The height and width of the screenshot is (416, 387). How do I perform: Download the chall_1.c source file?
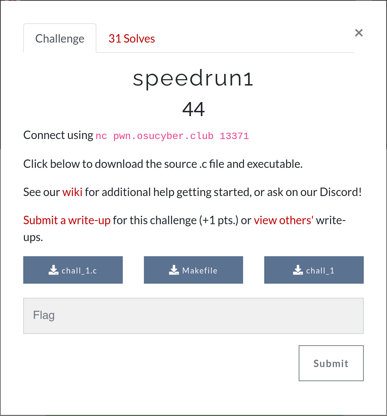point(73,270)
